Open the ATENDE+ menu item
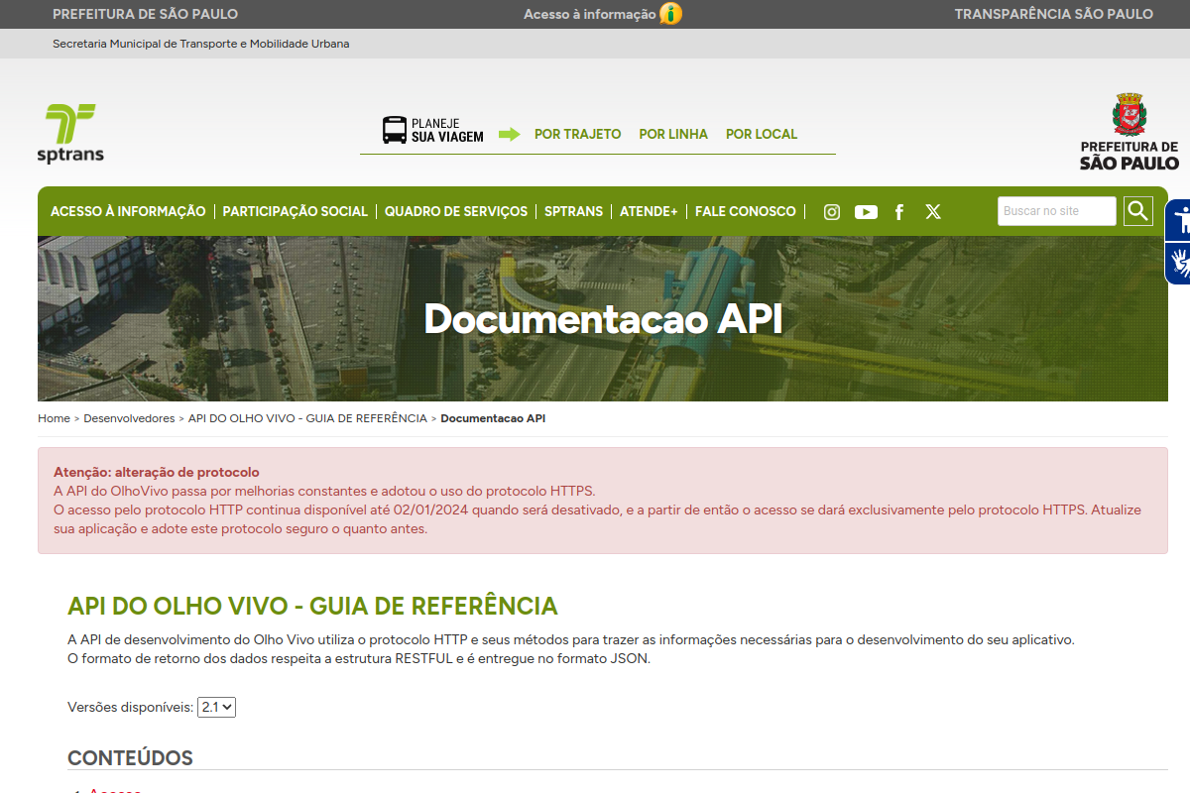1190x793 pixels. [649, 211]
